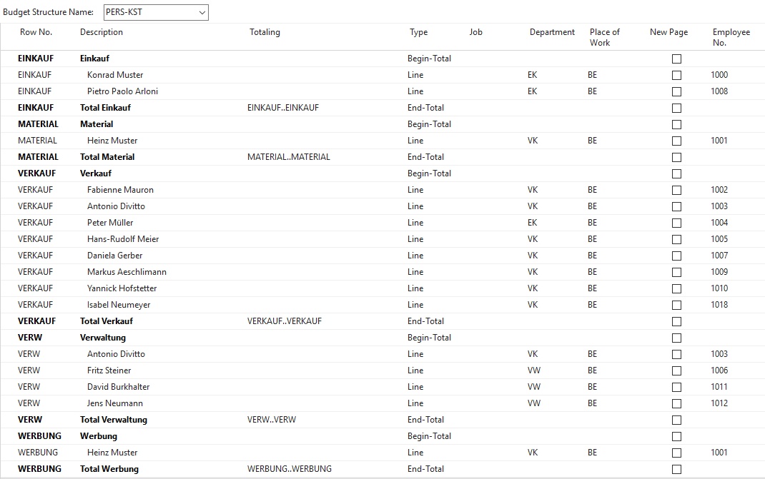Select the Department column header

(x=552, y=32)
